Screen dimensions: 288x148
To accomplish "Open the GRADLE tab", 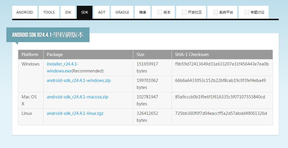I will pos(122,12).
